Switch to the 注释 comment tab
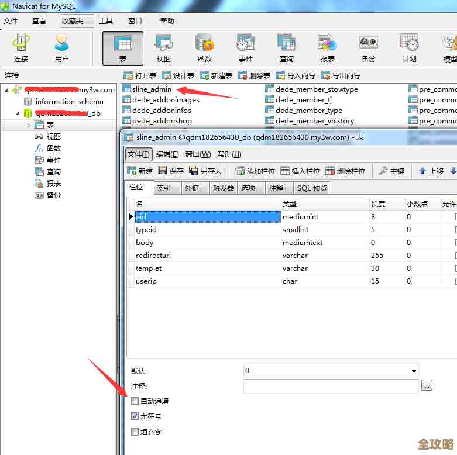 coord(279,188)
